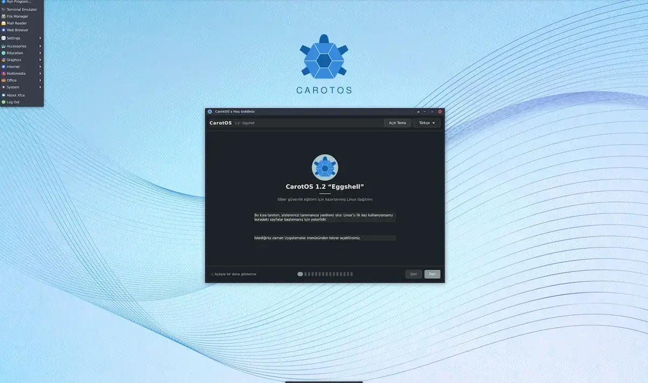648x383 pixels.
Task: Switch to light theme with Açık Tema
Action: 397,123
